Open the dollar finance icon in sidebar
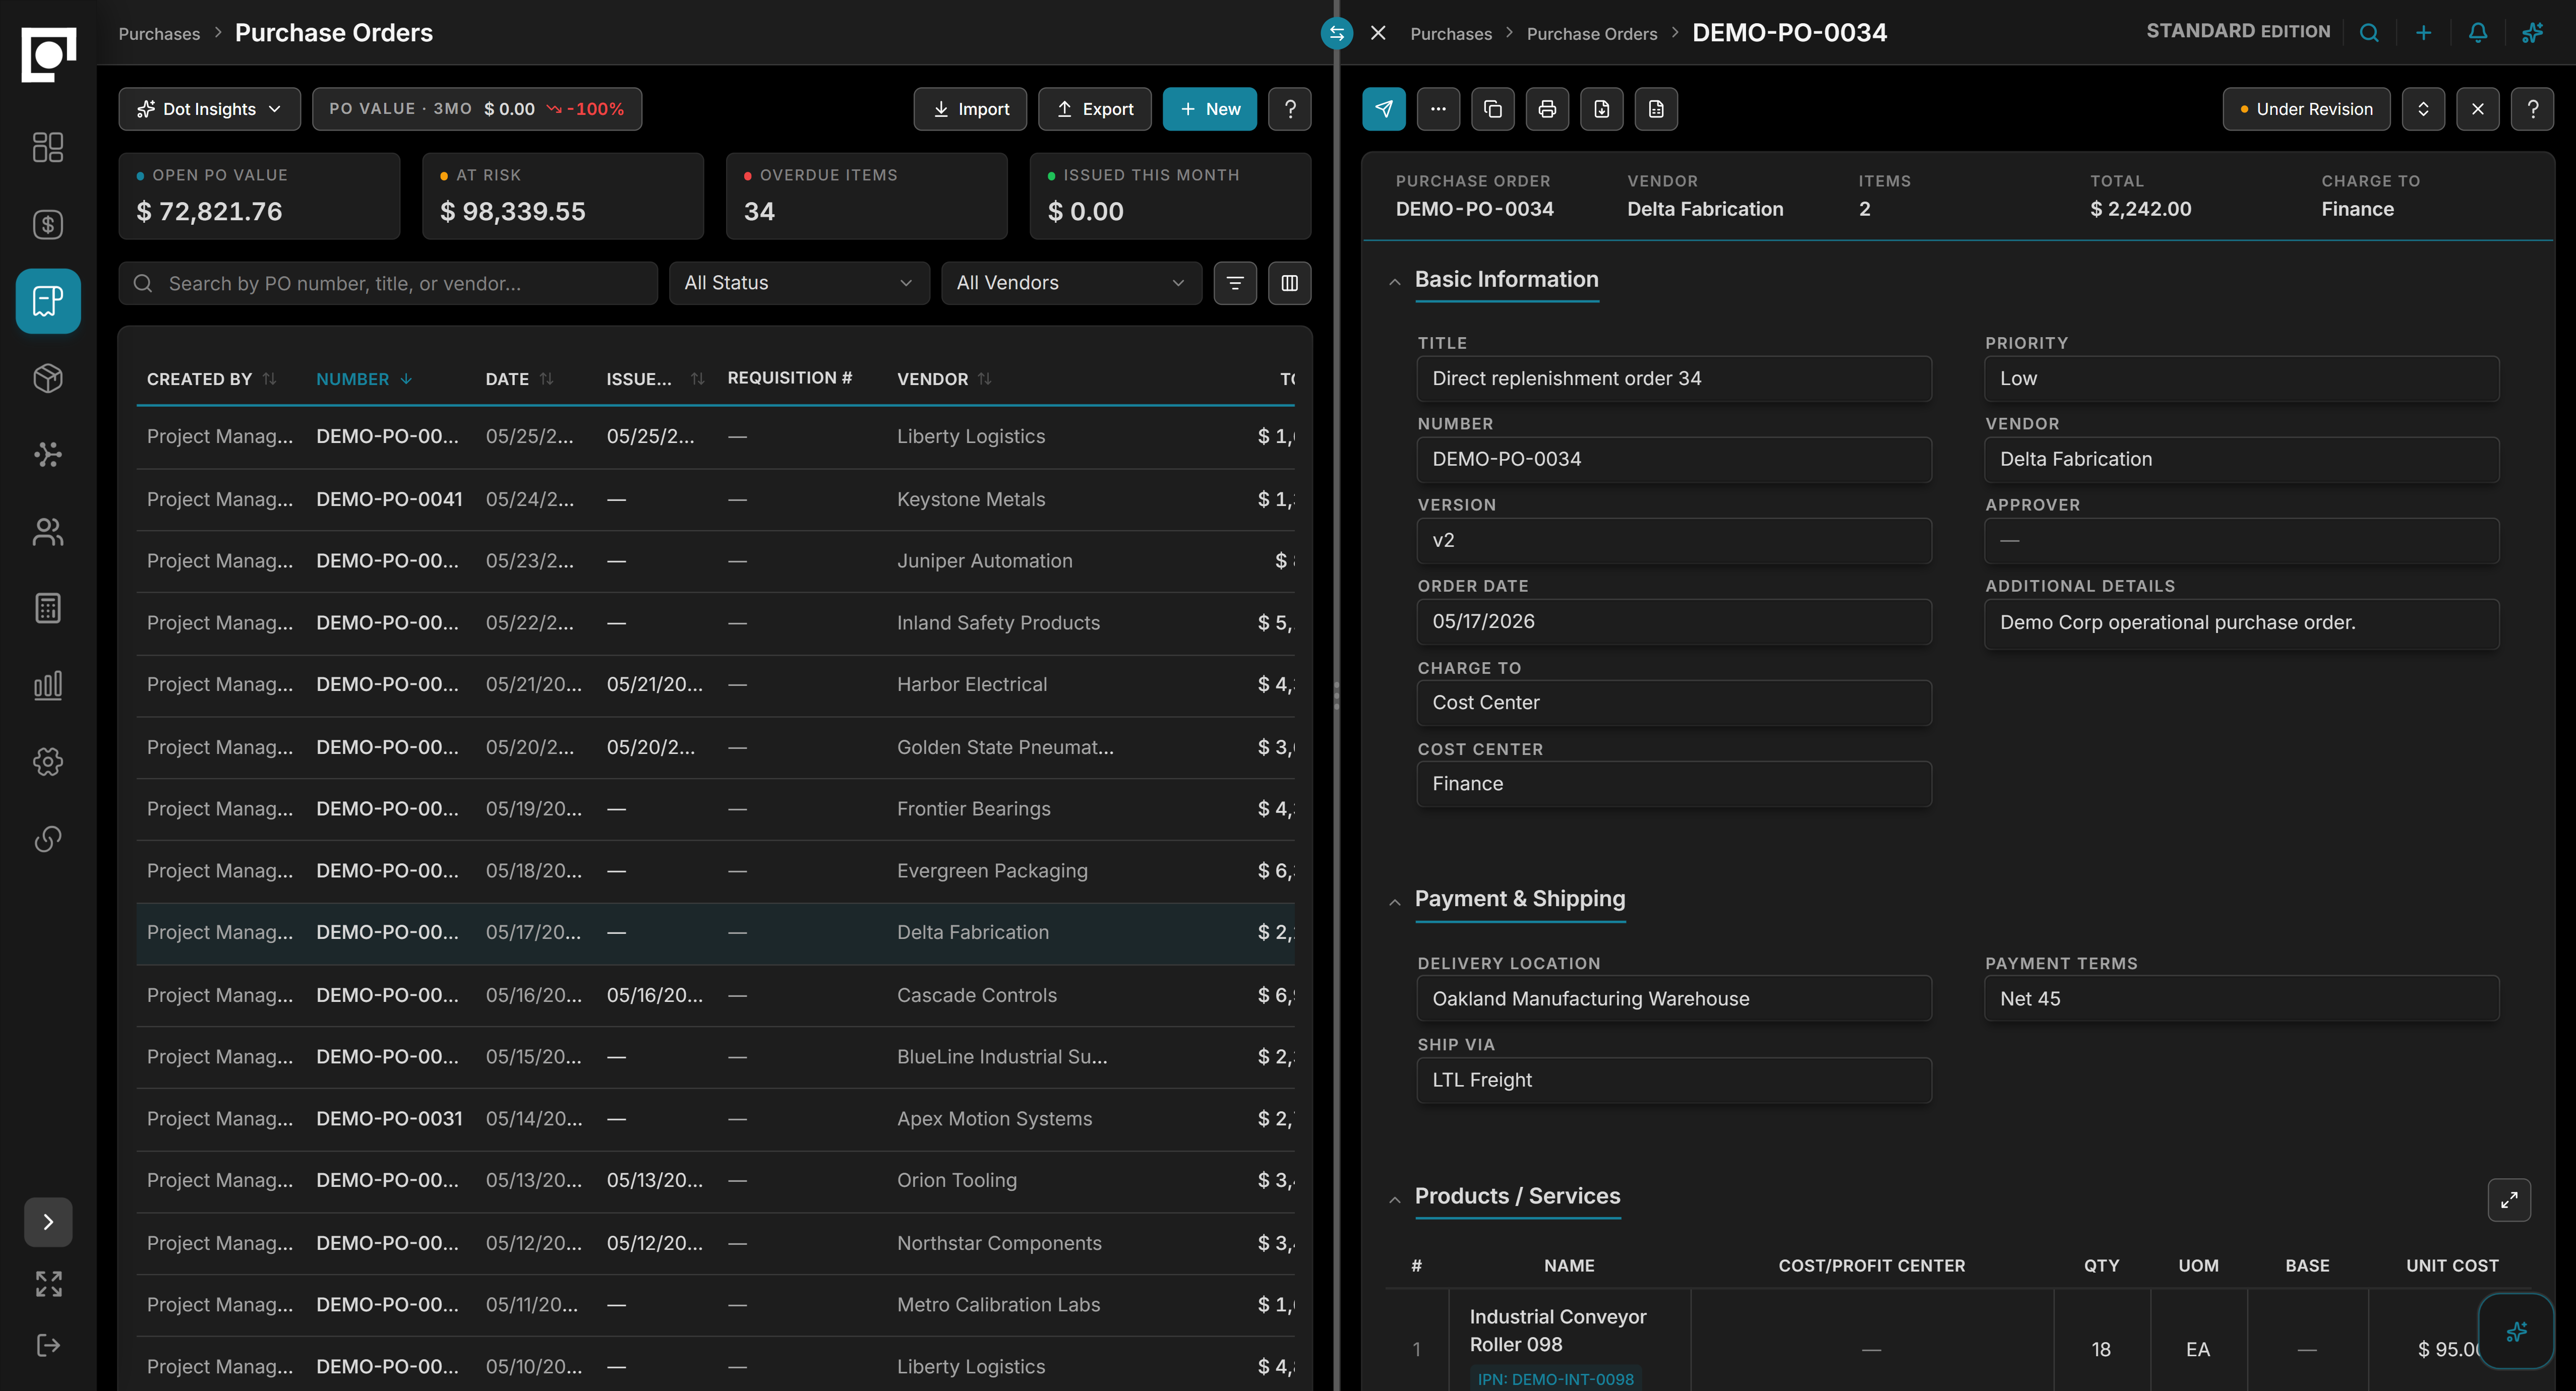Image resolution: width=2576 pixels, height=1391 pixels. coord(48,224)
